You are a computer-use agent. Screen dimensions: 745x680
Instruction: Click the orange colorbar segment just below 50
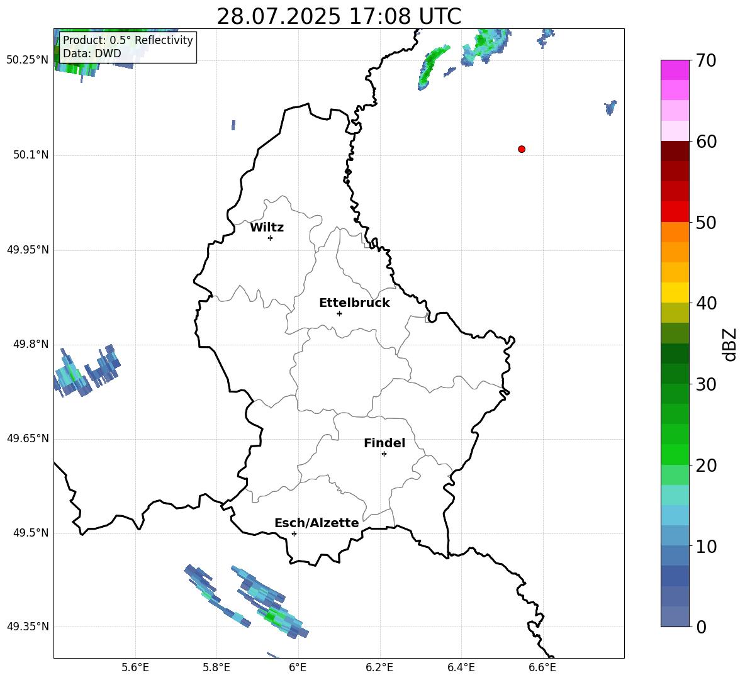click(675, 231)
